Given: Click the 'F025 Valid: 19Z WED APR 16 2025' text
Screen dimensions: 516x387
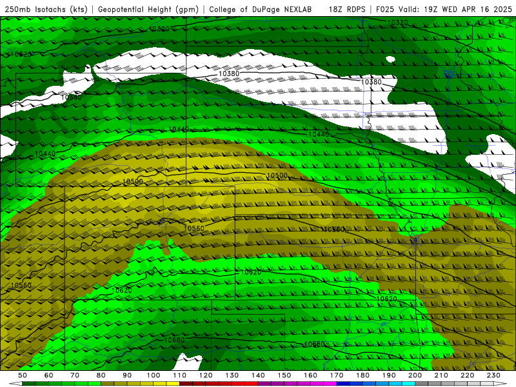Looking at the screenshot, I should [444, 9].
